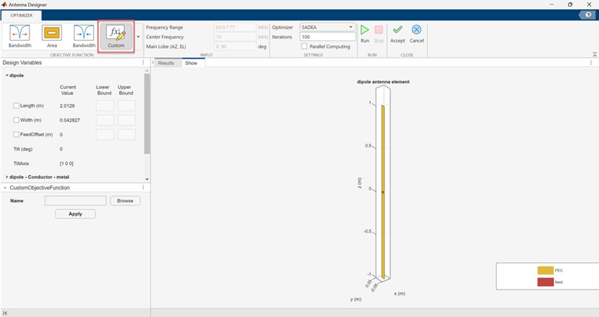The image size is (599, 317).
Task: Click the Width upper bound field
Action: (126, 120)
